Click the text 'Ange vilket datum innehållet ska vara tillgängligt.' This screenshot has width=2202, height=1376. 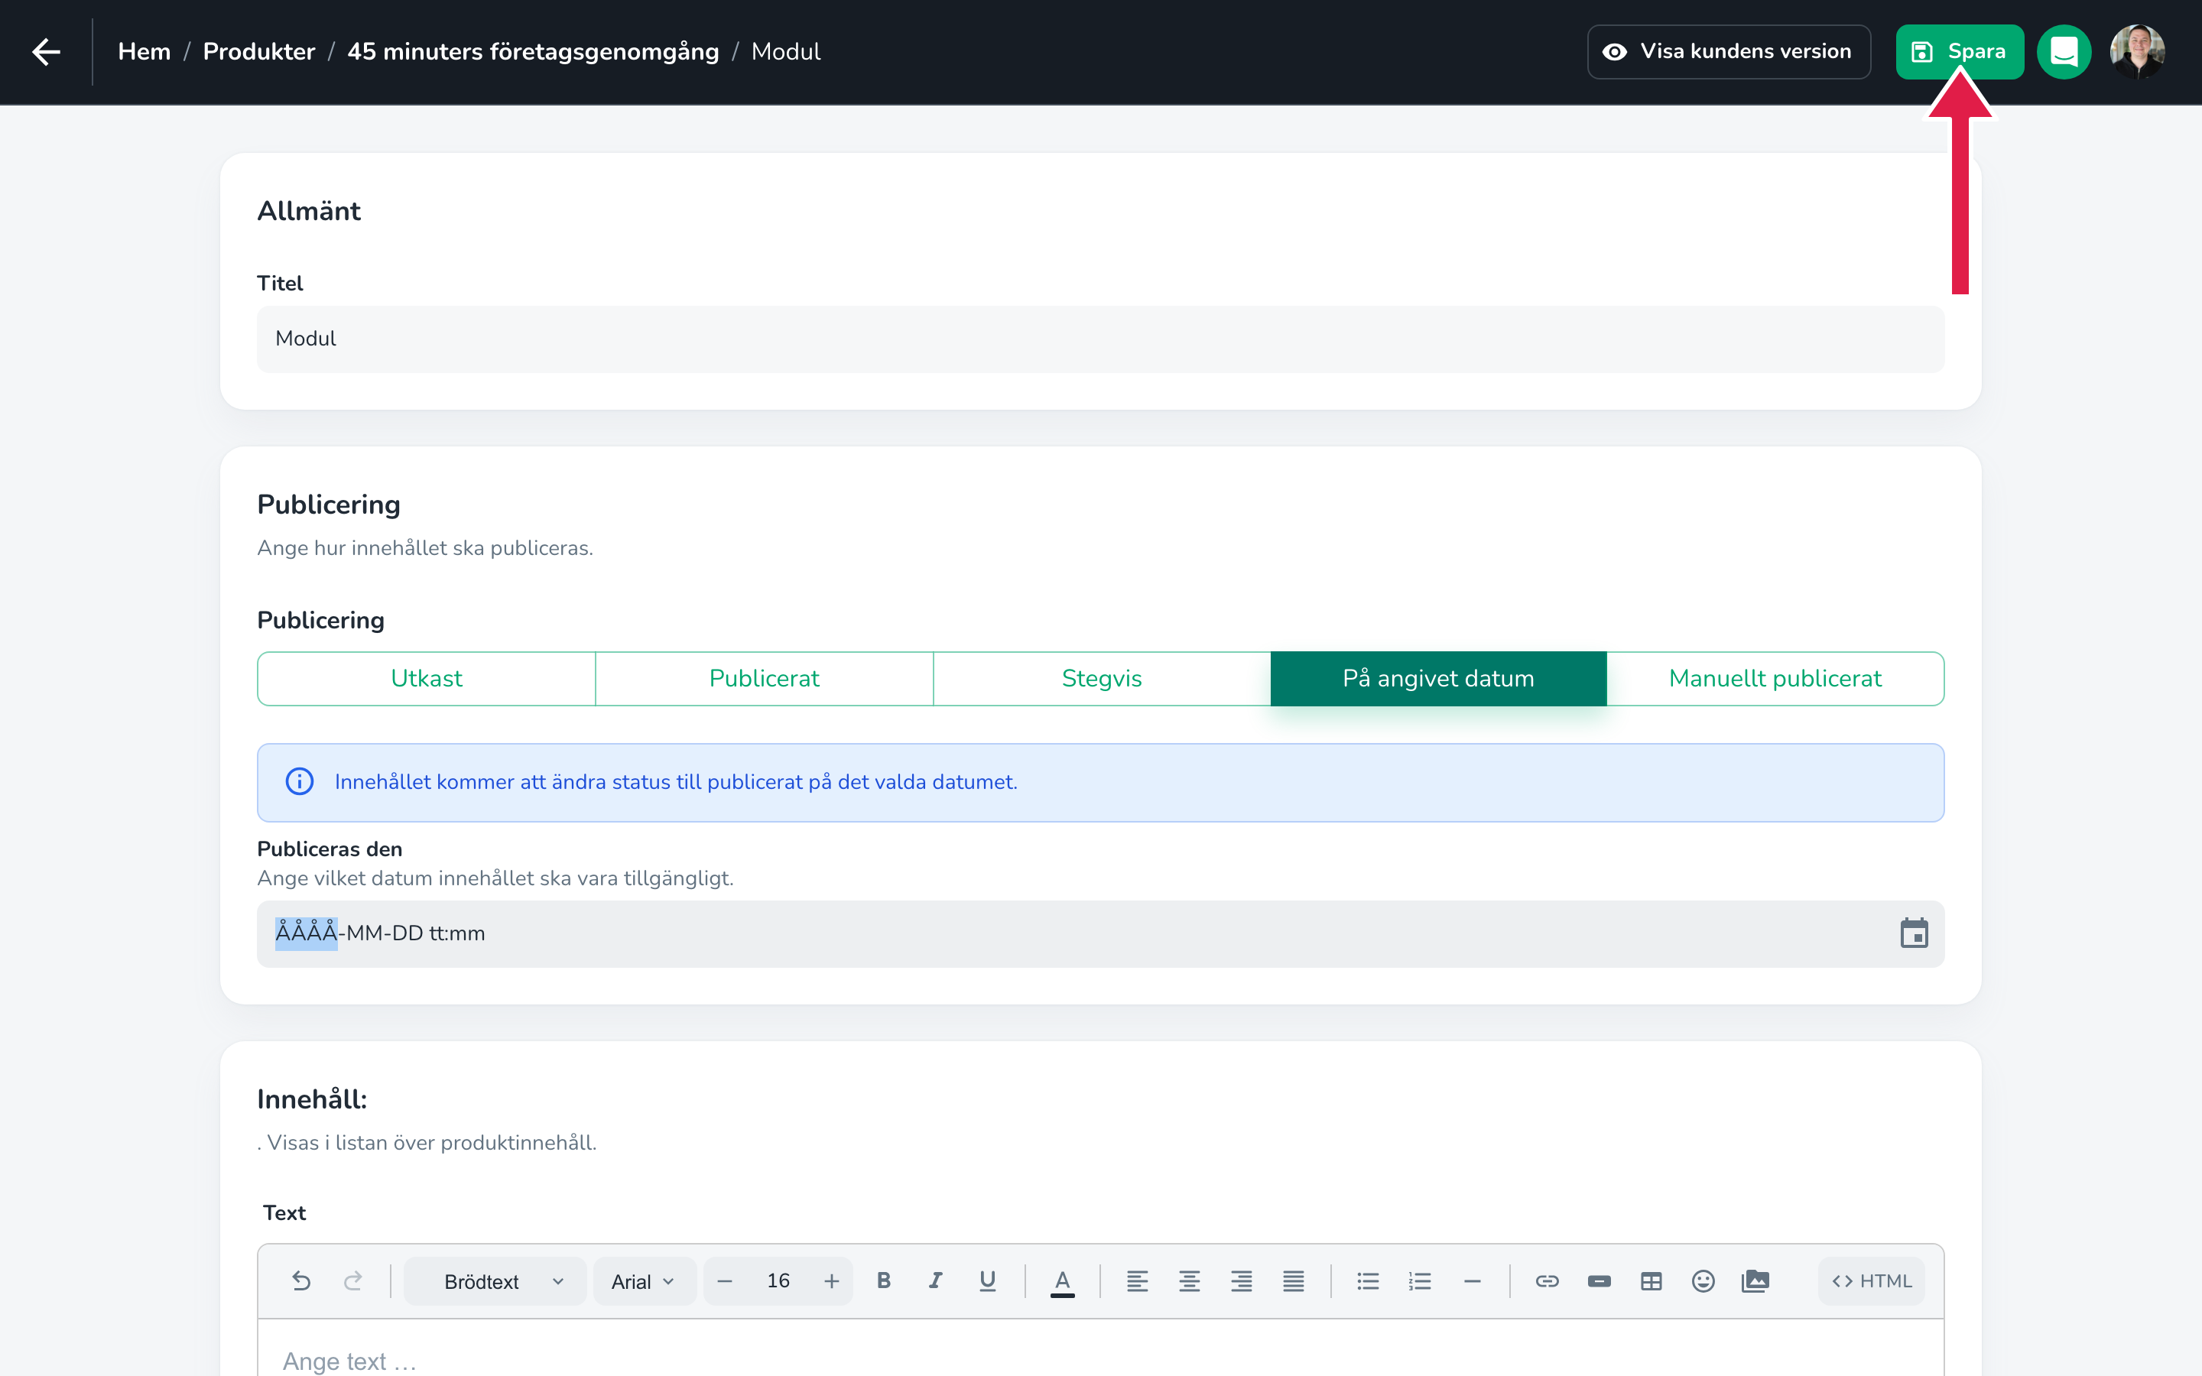tap(495, 878)
